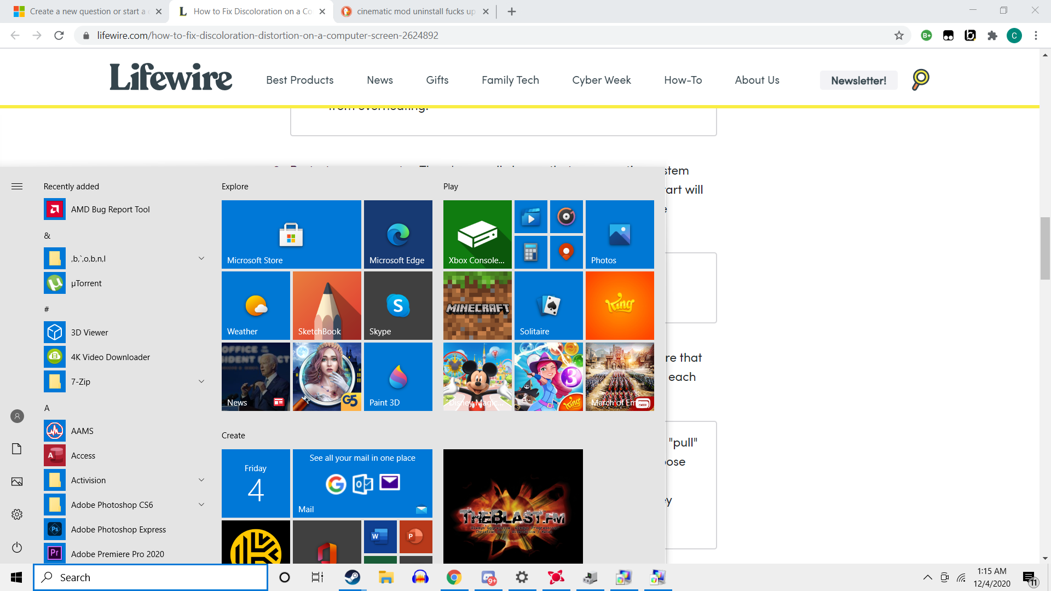Launch Skype tile
1051x591 pixels.
pos(398,305)
